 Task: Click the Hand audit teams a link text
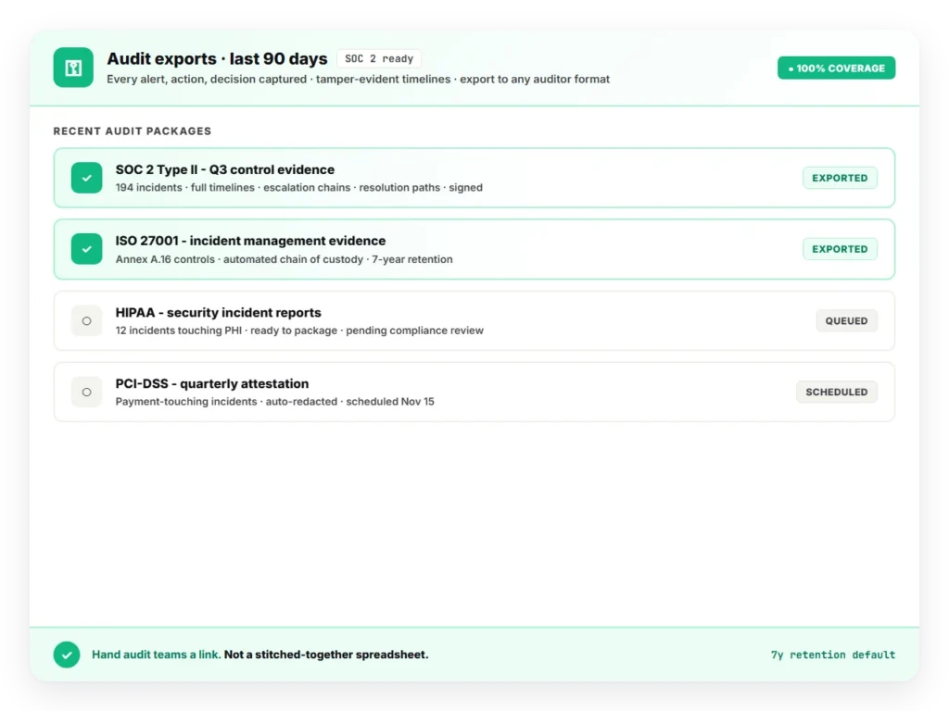(156, 655)
